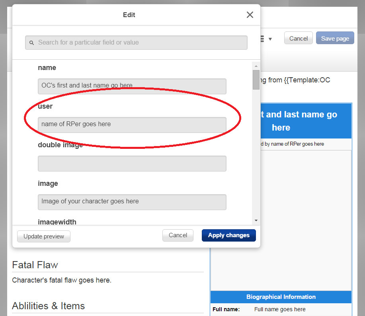Click the "Full name goes here" infobox value
Screen dimensions: 365x316
click(280, 309)
